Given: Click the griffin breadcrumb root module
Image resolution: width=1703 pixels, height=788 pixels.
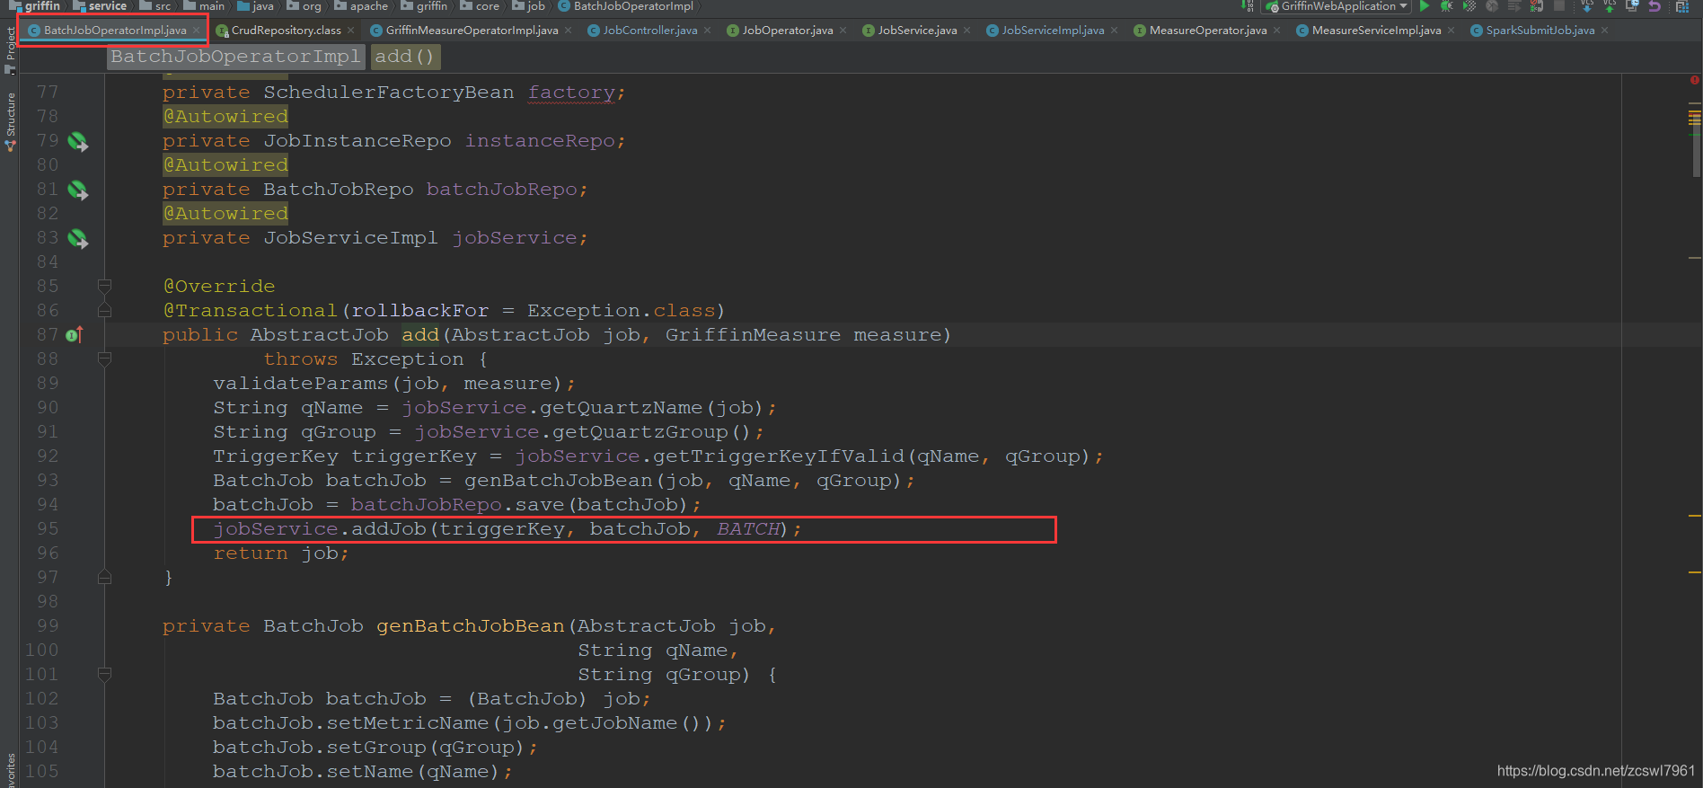Looking at the screenshot, I should tap(35, 5).
